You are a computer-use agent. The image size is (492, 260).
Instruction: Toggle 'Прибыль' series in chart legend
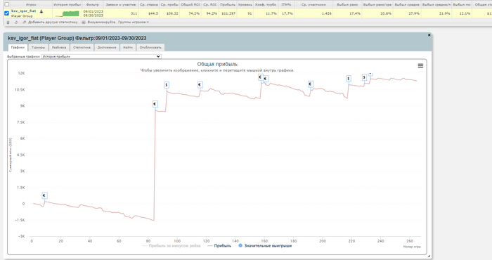pyautogui.click(x=219, y=246)
